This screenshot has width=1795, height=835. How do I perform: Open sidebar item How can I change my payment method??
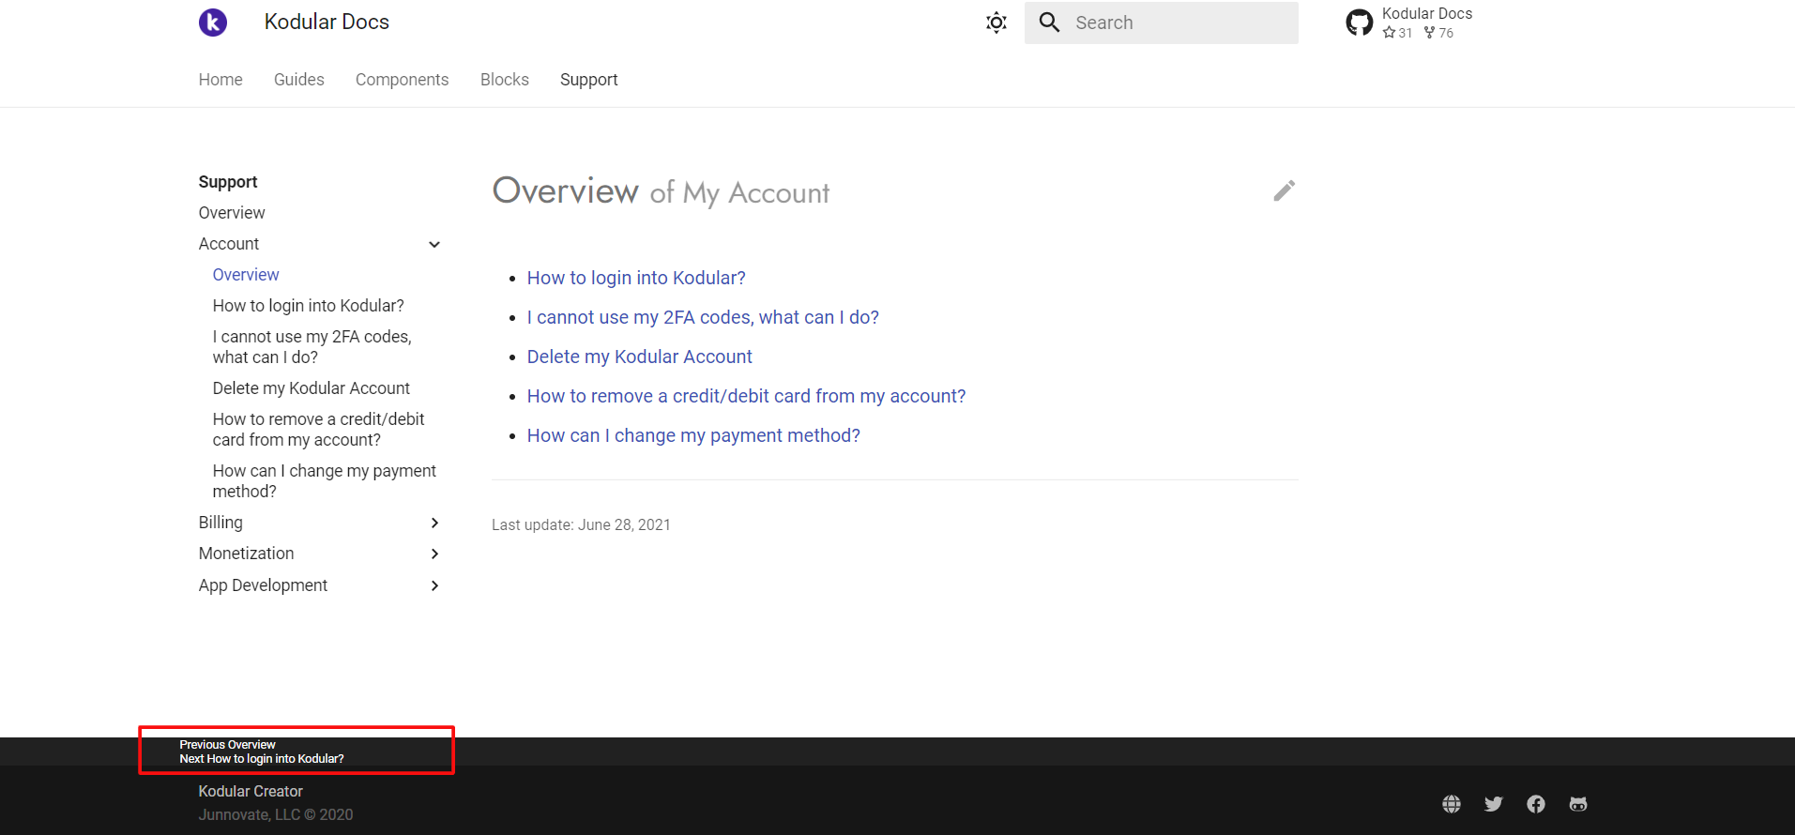coord(325,481)
